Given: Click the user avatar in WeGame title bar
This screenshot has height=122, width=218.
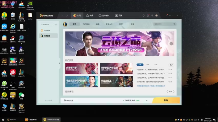Looking at the screenshot, I should pos(156,15).
